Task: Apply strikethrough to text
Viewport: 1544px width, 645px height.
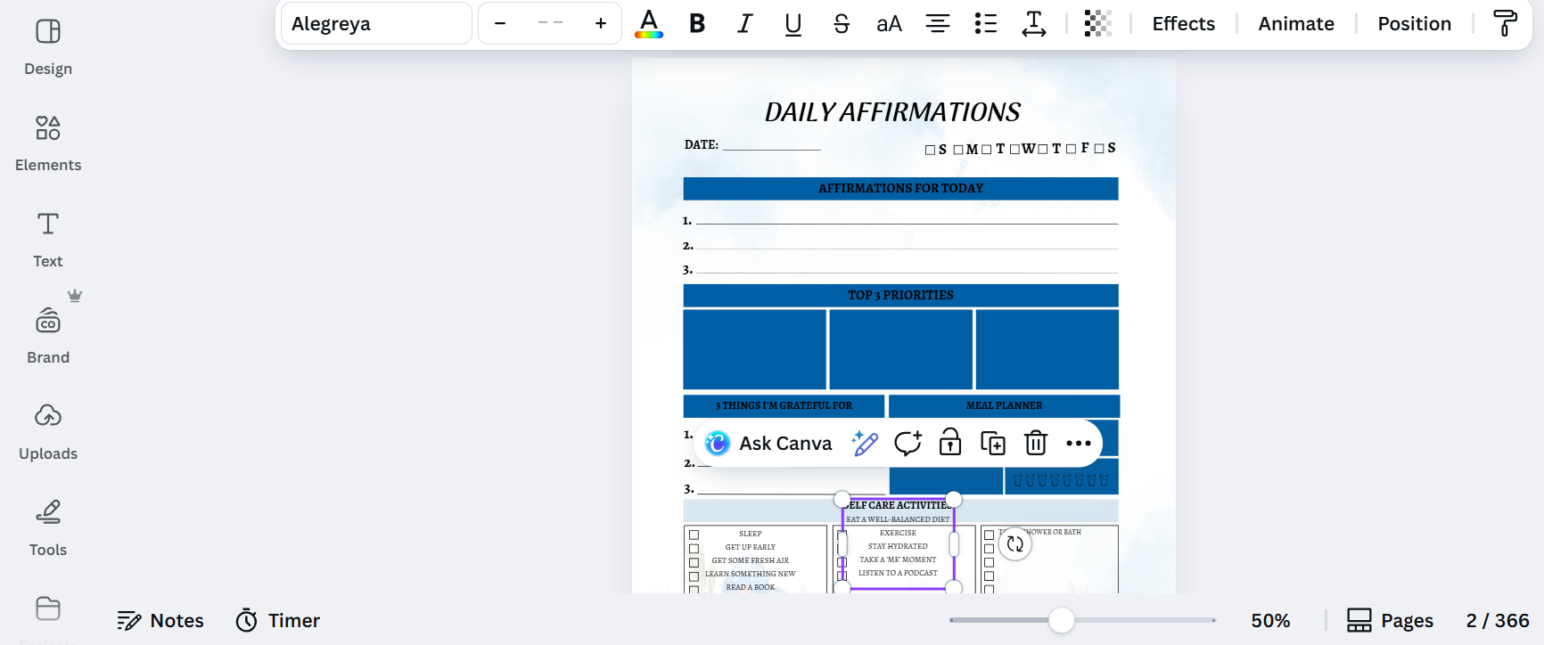Action: (841, 24)
